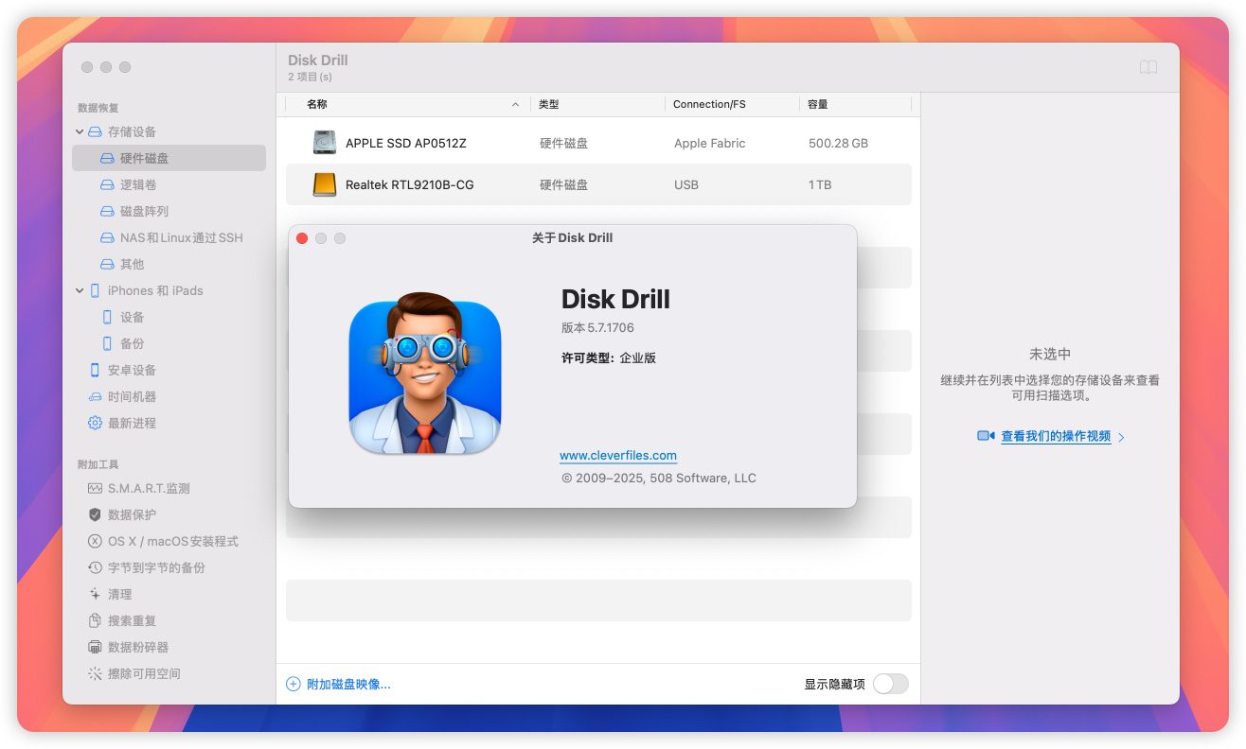Image resolution: width=1246 pixels, height=749 pixels.
Task: Click the 时间机器 icon
Action: click(x=95, y=396)
